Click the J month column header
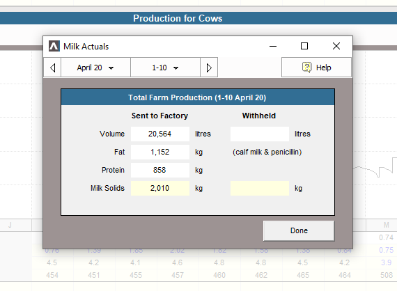 coord(10,225)
